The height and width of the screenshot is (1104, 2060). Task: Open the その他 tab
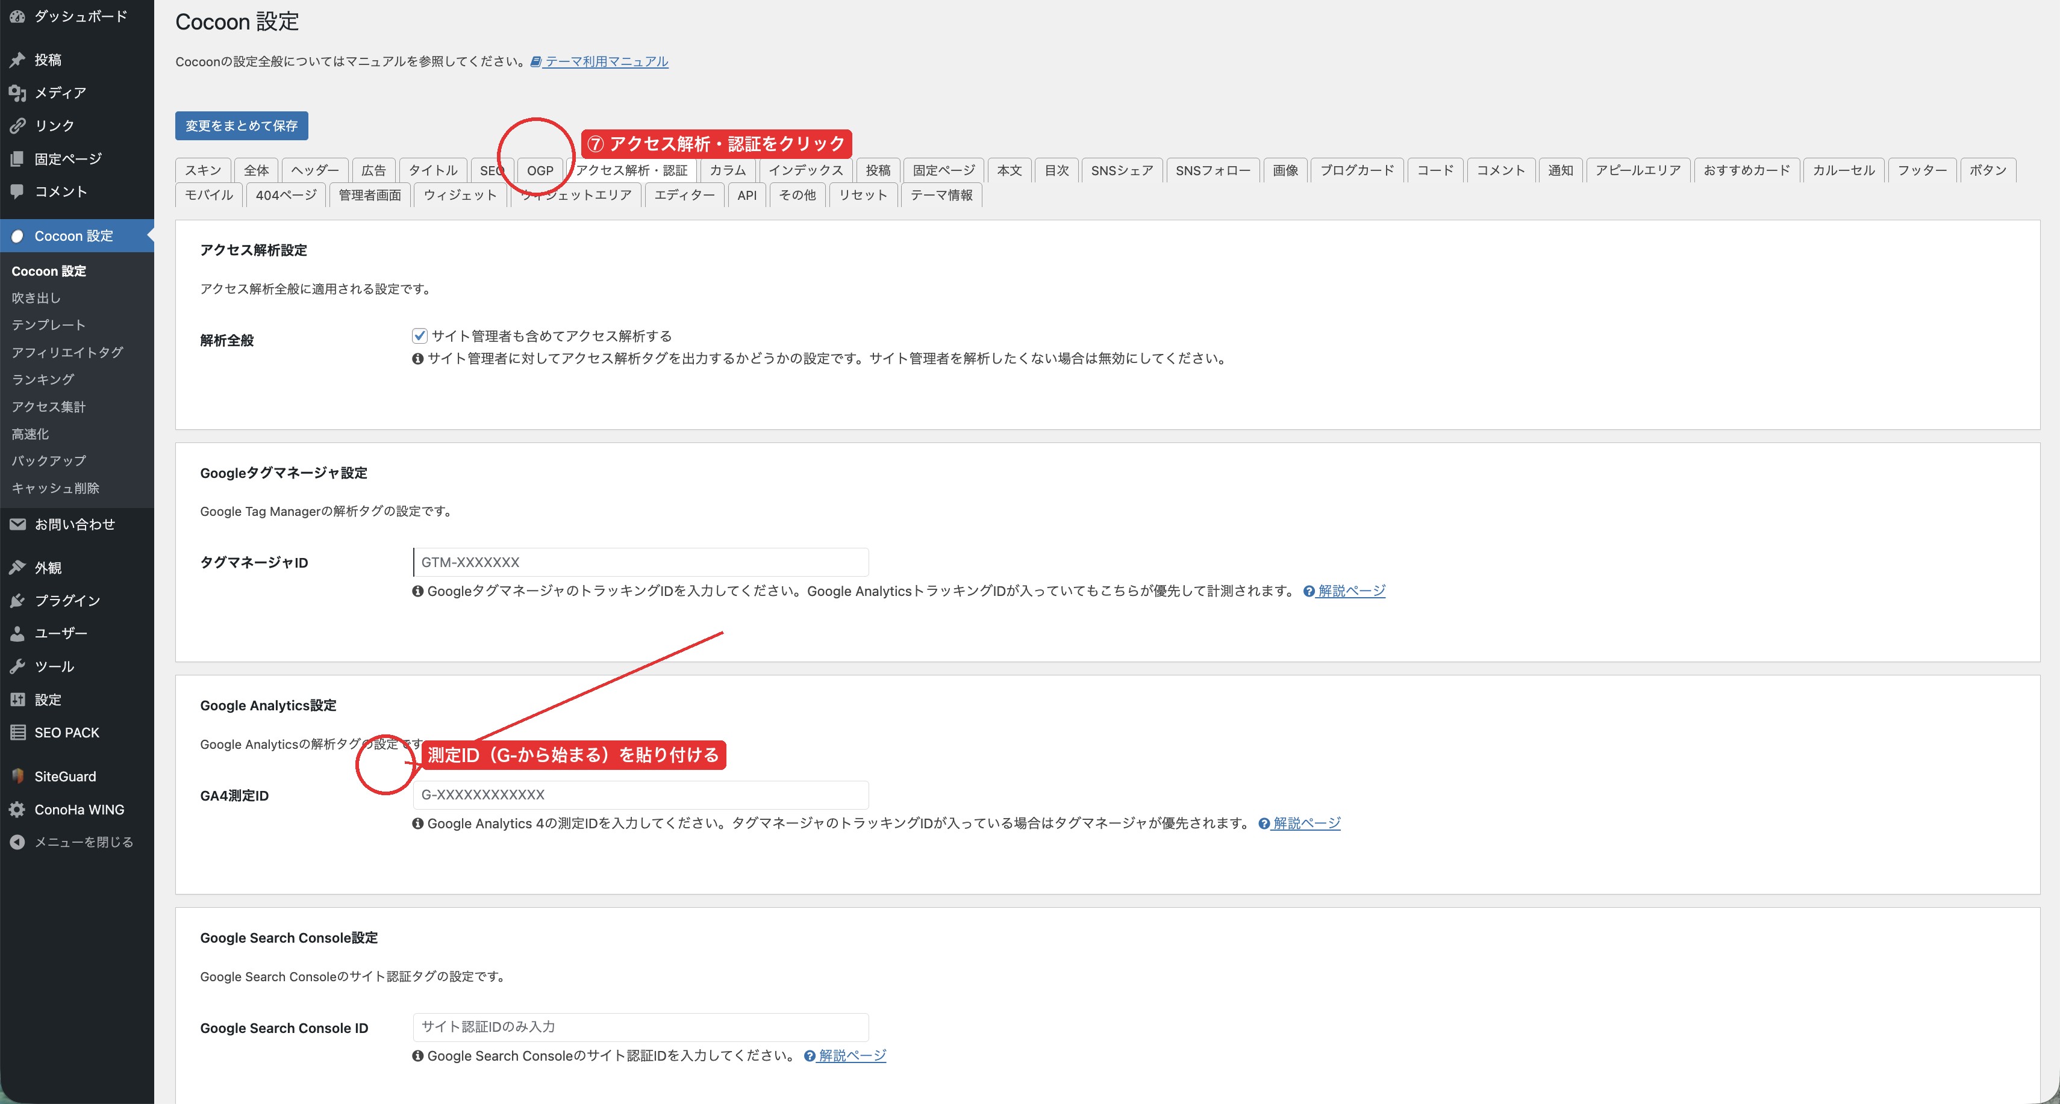point(797,195)
